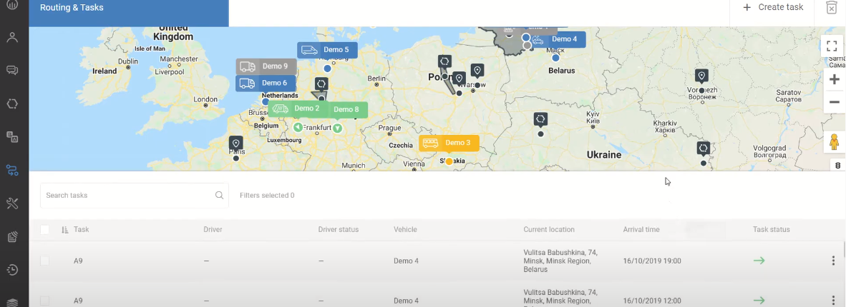This screenshot has width=846, height=307.
Task: Click arrival time 16/10/2019 19:00
Action: 652,261
